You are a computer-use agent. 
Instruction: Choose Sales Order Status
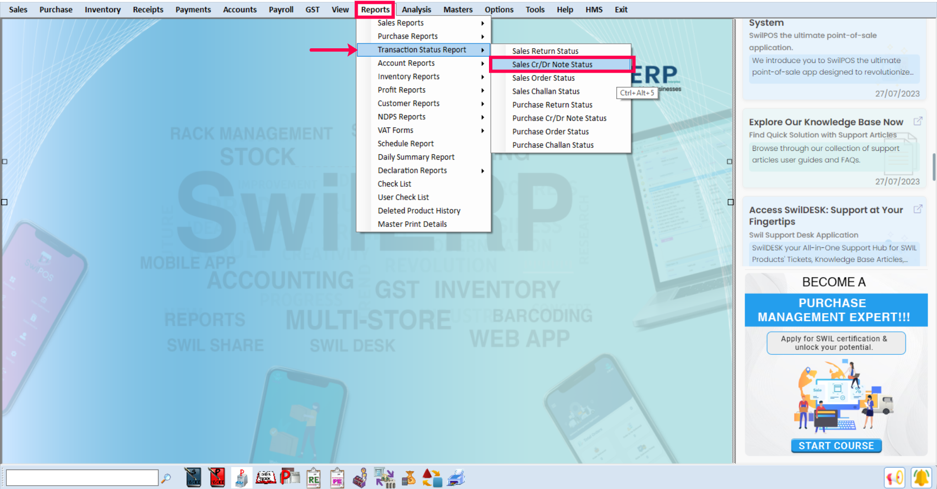click(x=561, y=78)
